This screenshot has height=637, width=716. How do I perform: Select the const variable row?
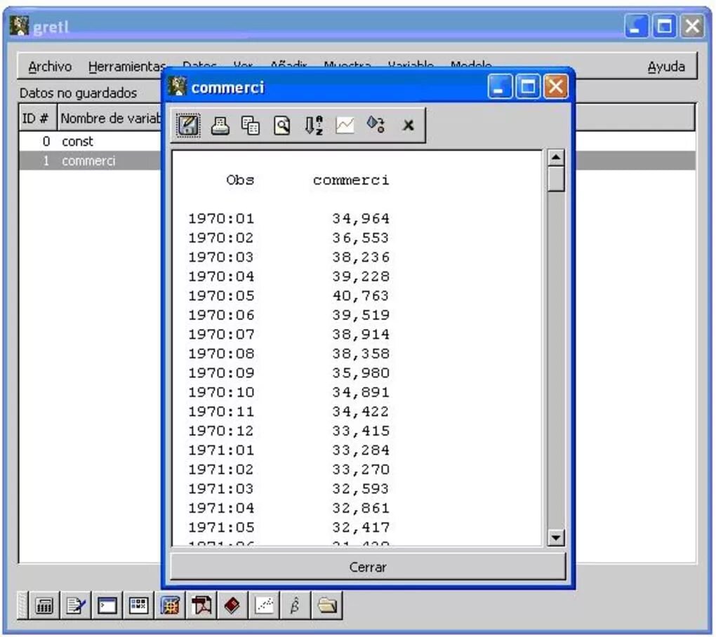90,142
